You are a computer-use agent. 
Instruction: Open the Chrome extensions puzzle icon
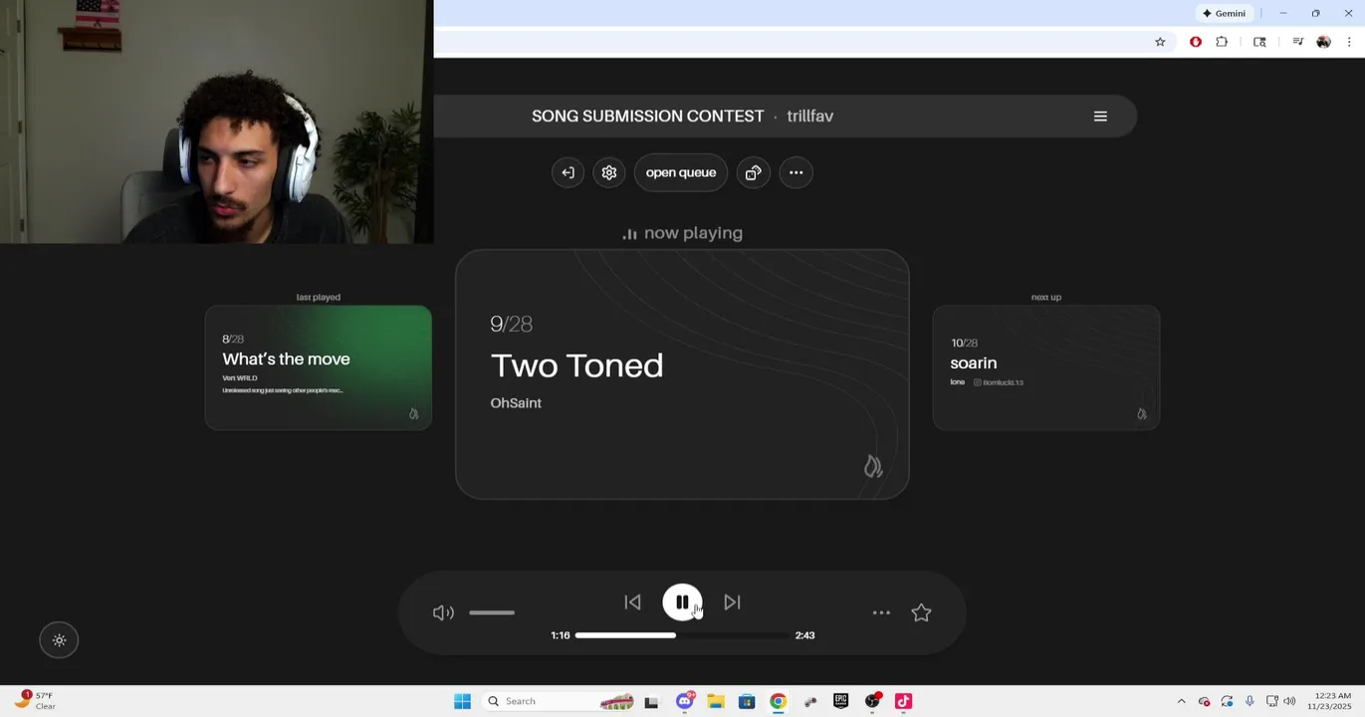(1222, 42)
